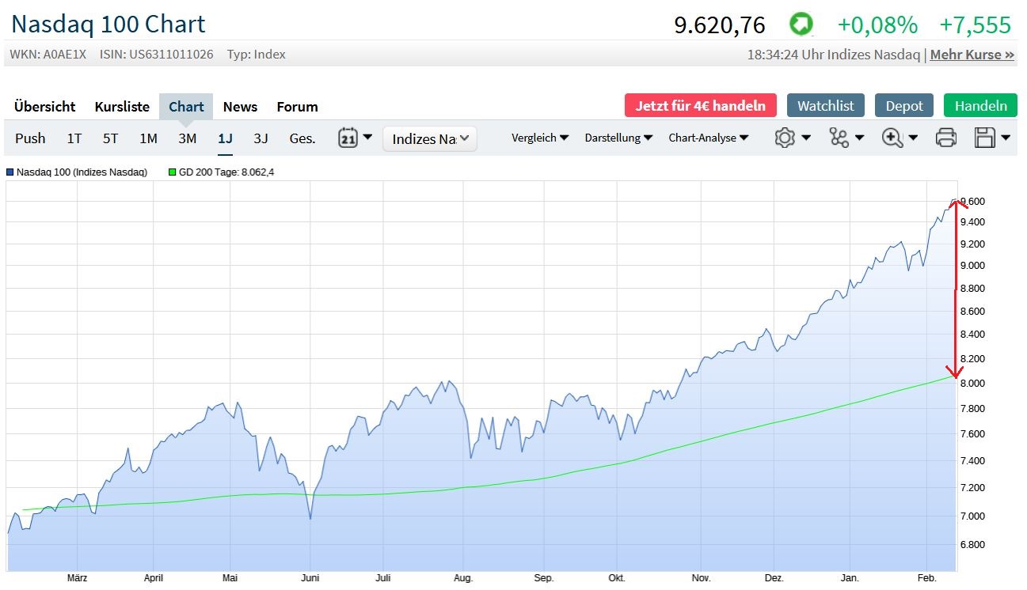Open the Indizes Nasdaq exchange selector
This screenshot has height=590, width=1027.
[430, 139]
